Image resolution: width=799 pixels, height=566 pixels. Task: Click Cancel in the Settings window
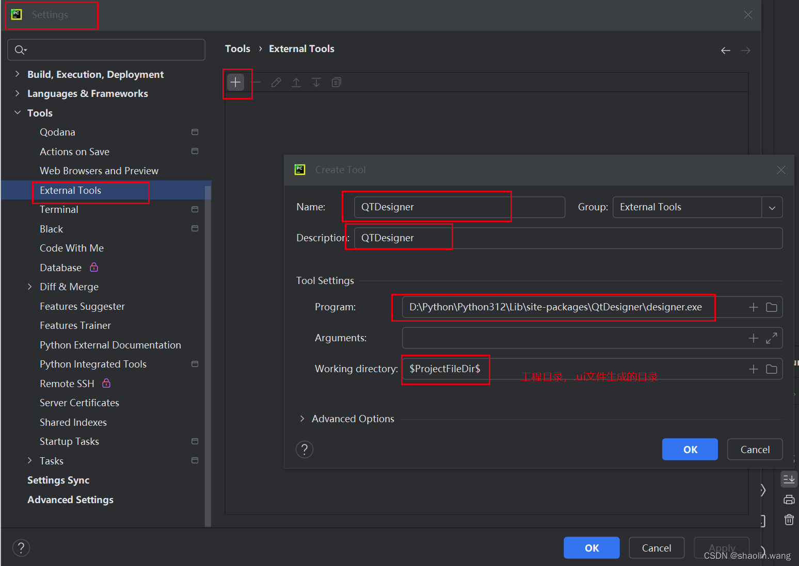coord(657,548)
